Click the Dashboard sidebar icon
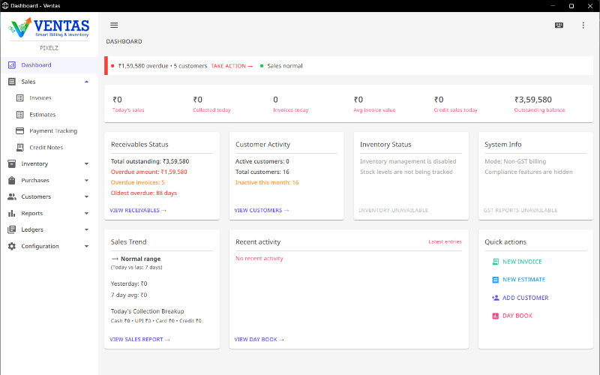Image resolution: width=600 pixels, height=375 pixels. [x=12, y=65]
